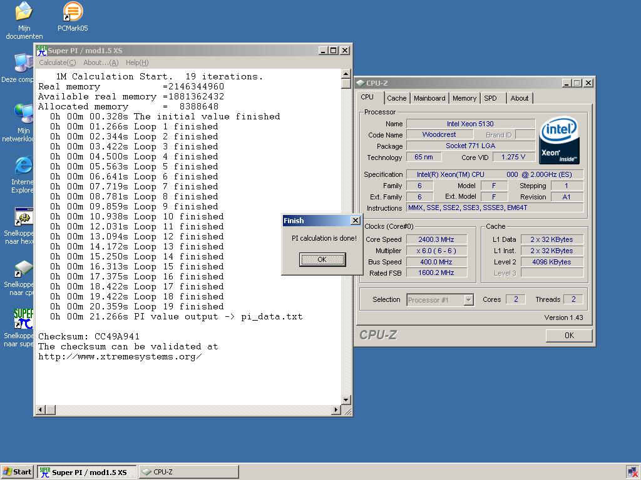Click the Intel Xeon inside logo
Viewport: 641px width, 480px height.
coord(559,141)
